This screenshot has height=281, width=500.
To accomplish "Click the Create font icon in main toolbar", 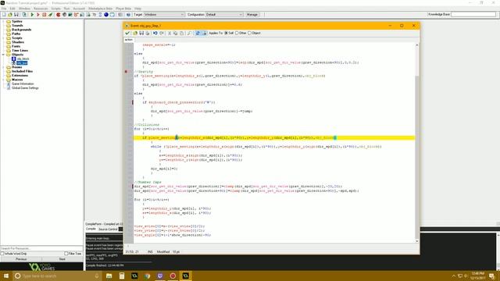I will [x=95, y=15].
